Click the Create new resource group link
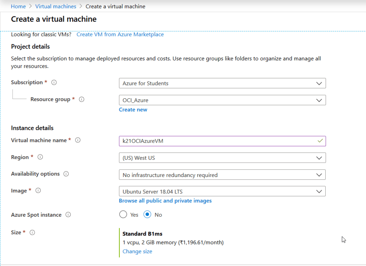Screen dimensions: 366x266 [x=133, y=110]
